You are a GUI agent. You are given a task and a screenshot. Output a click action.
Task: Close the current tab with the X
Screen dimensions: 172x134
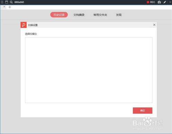pyautogui.click(x=4, y=7)
